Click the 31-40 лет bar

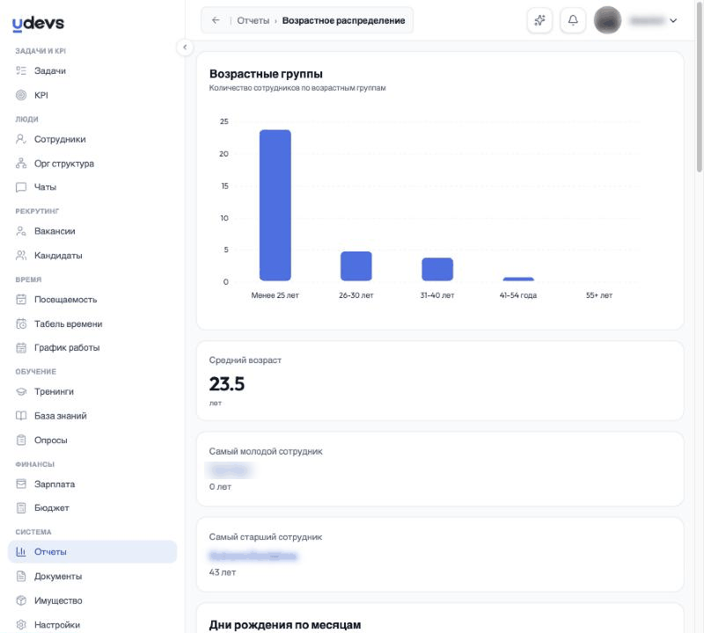tap(437, 269)
